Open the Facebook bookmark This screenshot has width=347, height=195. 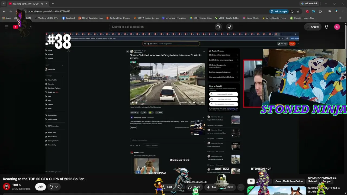[69, 18]
